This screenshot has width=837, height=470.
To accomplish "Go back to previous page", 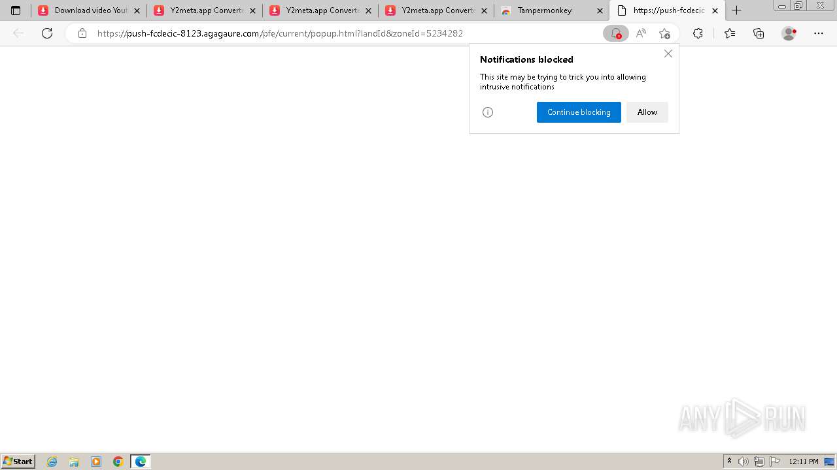I will (18, 33).
